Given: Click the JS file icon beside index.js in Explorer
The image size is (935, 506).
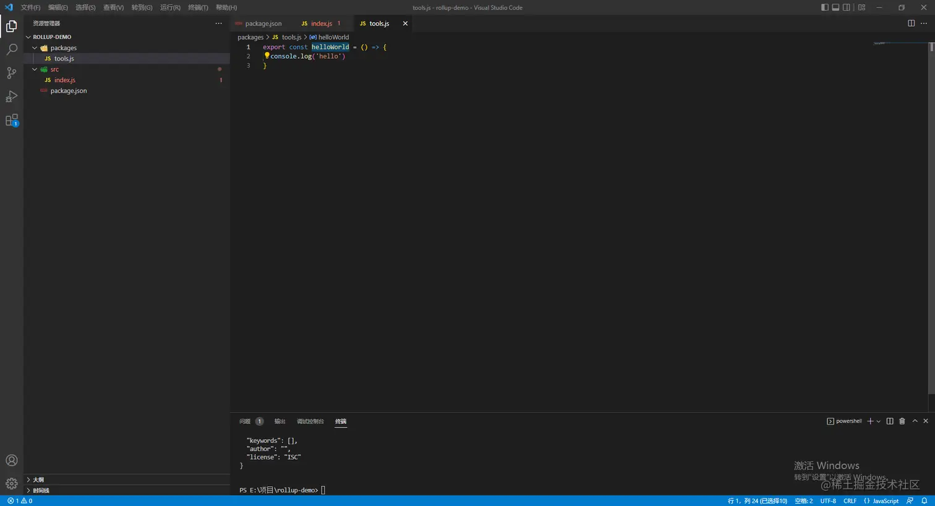Looking at the screenshot, I should tap(48, 80).
